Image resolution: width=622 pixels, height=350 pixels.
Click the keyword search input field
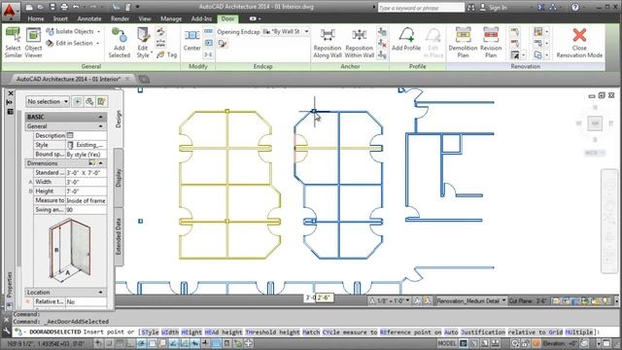pyautogui.click(x=421, y=8)
